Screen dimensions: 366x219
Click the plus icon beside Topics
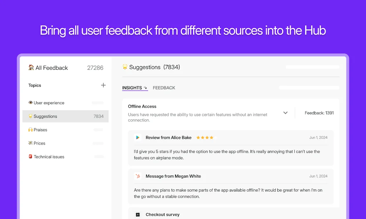pos(103,85)
